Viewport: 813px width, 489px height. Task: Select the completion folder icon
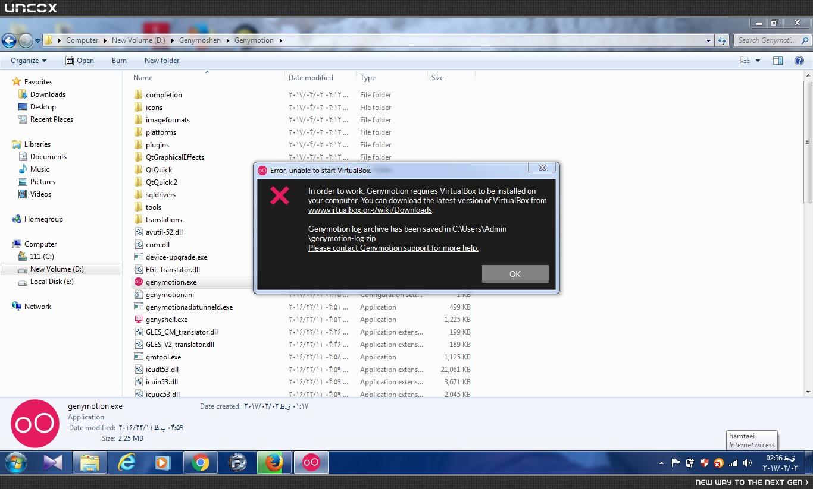point(138,95)
